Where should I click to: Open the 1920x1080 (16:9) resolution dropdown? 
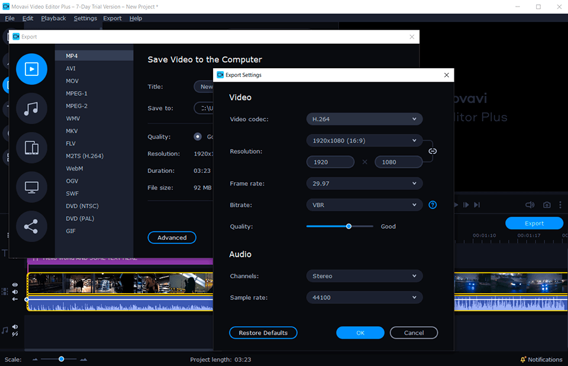(x=364, y=140)
